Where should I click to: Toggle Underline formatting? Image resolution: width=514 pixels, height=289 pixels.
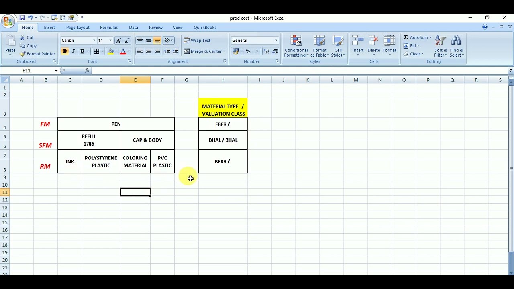82,51
